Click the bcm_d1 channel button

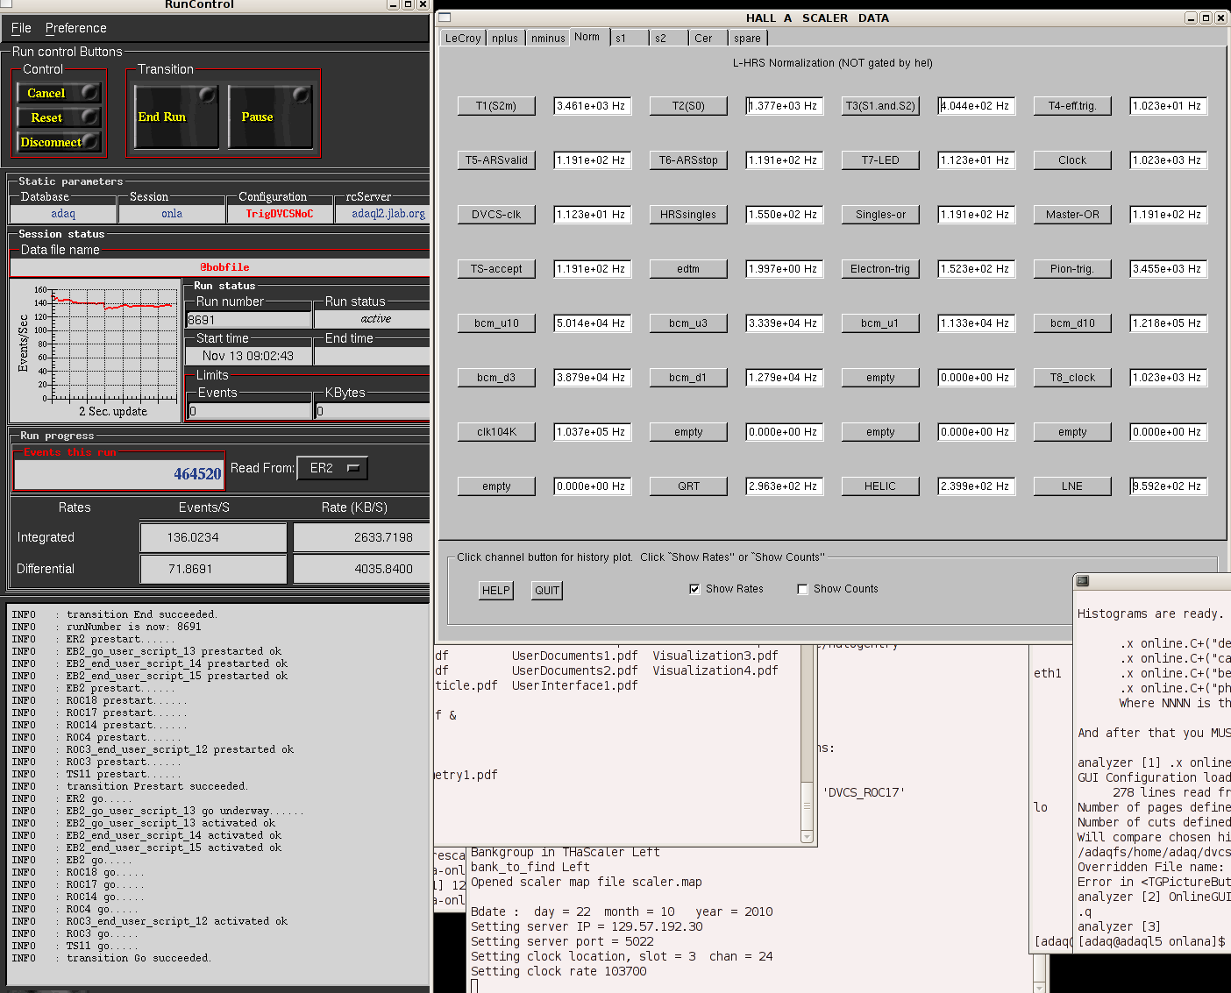(x=688, y=378)
